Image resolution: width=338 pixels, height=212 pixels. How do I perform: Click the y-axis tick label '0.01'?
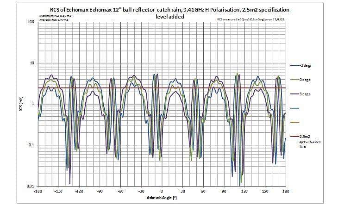[31, 186]
